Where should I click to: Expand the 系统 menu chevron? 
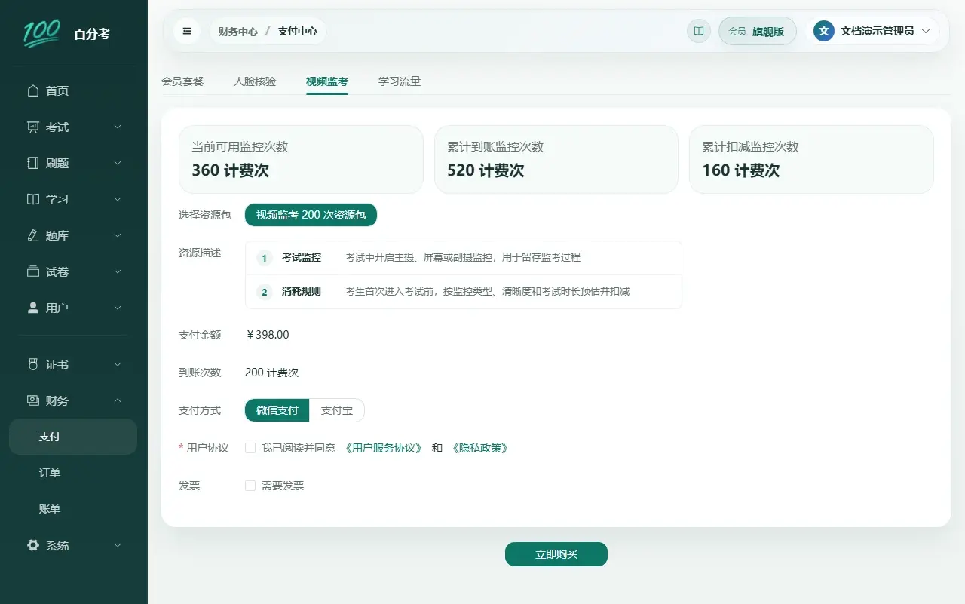point(118,545)
